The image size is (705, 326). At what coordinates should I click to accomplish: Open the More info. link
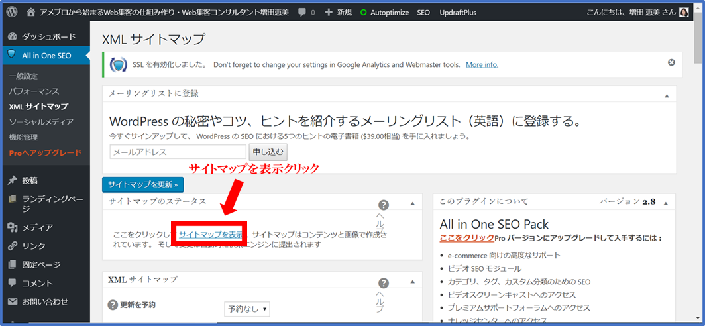click(x=482, y=65)
